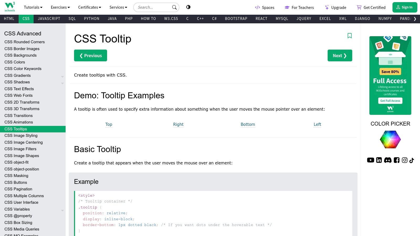
Task: Open JQUERY topic tab
Action: 304,19
